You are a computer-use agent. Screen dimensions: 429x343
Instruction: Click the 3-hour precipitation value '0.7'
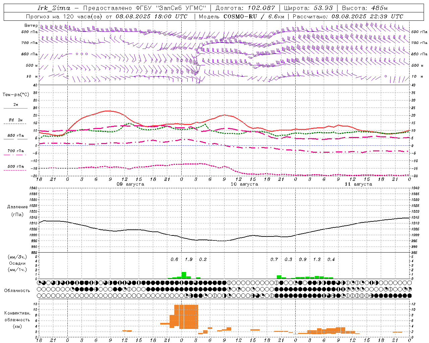tap(274, 259)
